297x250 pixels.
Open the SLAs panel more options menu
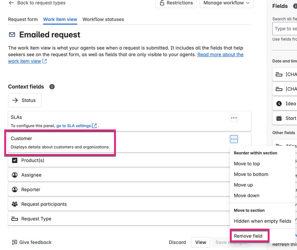234,118
